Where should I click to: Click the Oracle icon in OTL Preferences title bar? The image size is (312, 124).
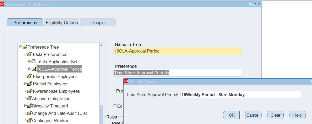(x=126, y=81)
